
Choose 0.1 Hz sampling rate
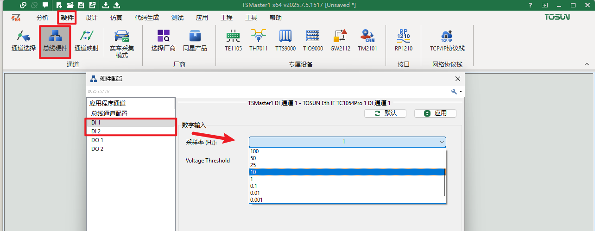(x=347, y=186)
